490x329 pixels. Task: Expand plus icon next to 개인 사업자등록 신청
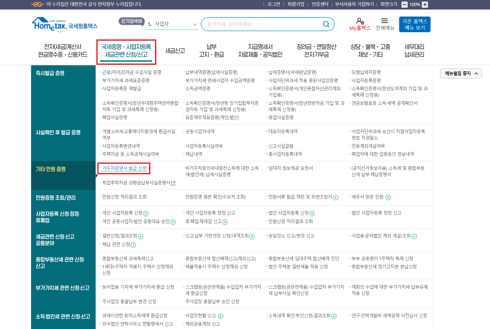click(x=146, y=213)
